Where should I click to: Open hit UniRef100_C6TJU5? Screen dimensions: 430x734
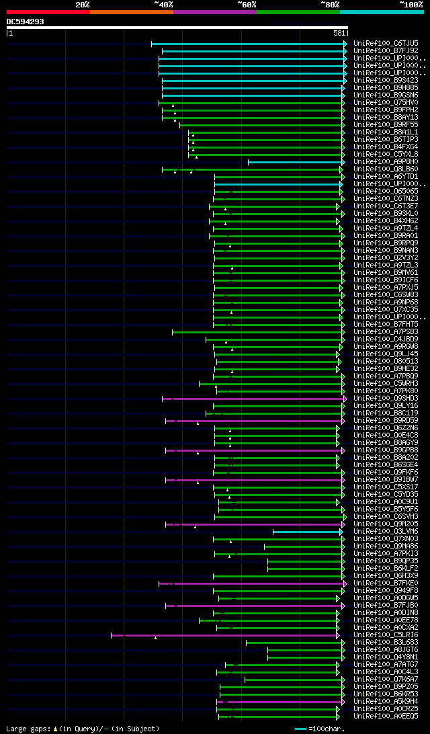pyautogui.click(x=386, y=43)
